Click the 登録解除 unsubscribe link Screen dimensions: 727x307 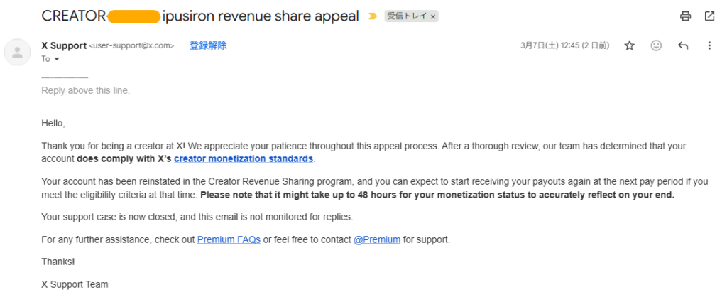tap(208, 45)
